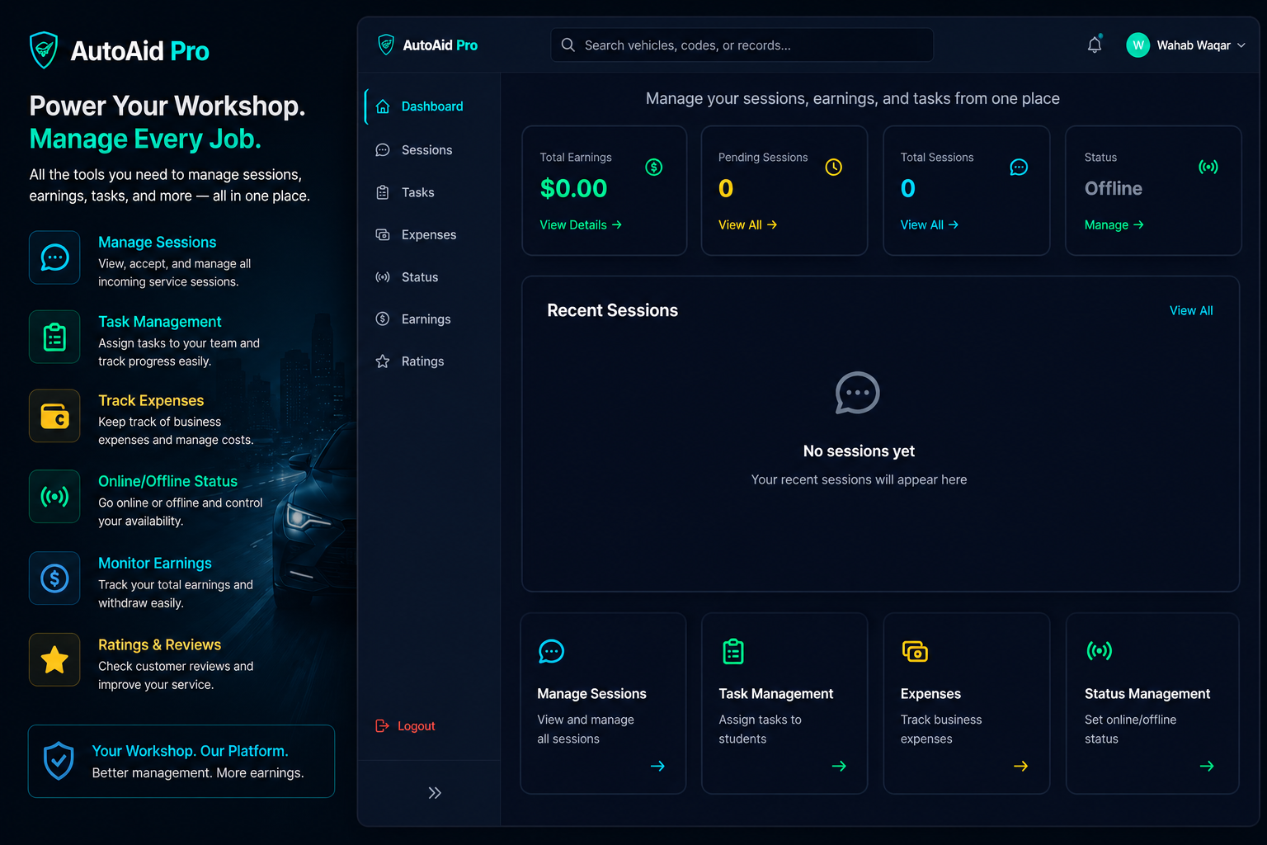Expand the sidebar with double chevron
1267x845 pixels.
(435, 793)
